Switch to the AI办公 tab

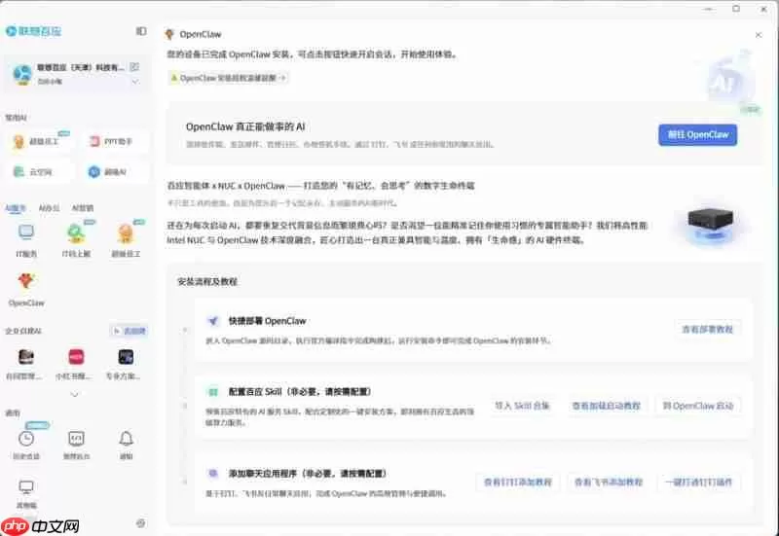[50, 208]
